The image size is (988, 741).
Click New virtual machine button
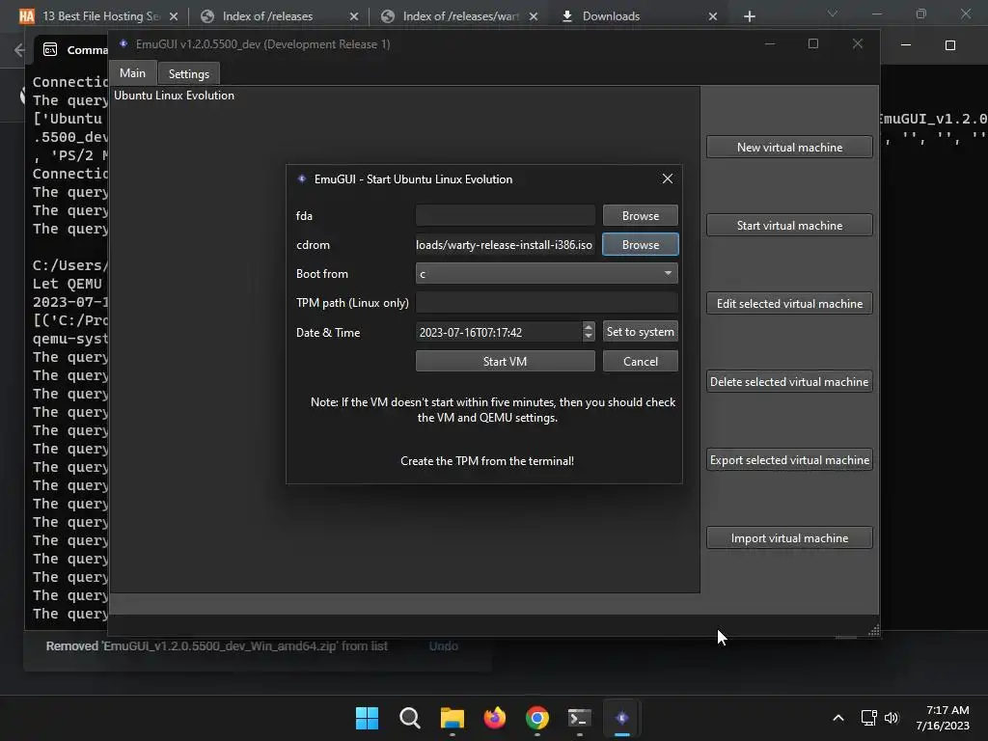click(789, 147)
